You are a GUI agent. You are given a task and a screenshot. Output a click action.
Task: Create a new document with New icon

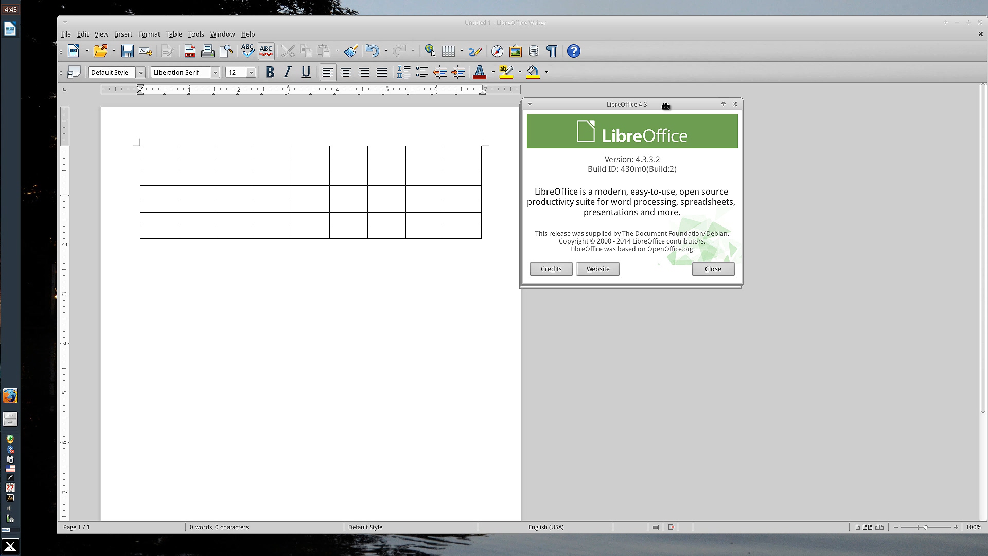pos(74,51)
